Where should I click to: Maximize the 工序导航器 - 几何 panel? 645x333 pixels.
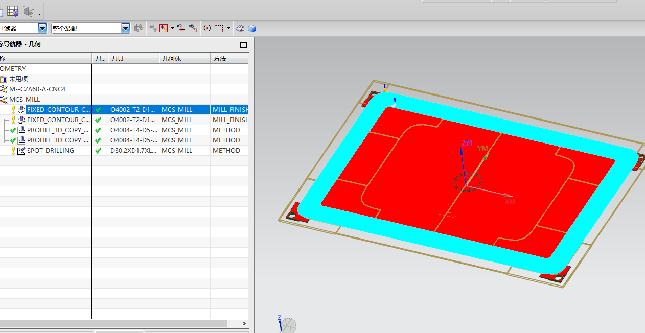(243, 45)
